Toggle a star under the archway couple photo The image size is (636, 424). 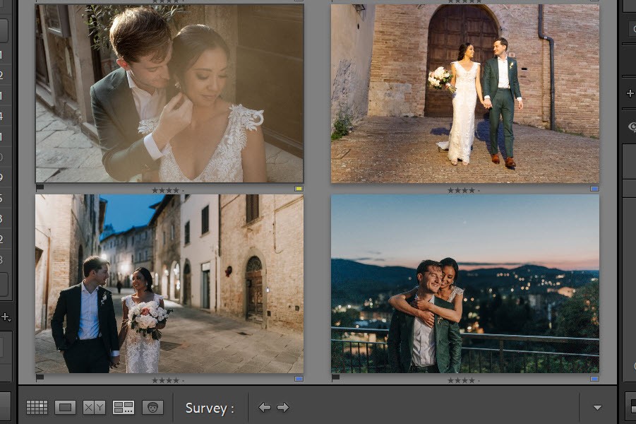pyautogui.click(x=457, y=189)
